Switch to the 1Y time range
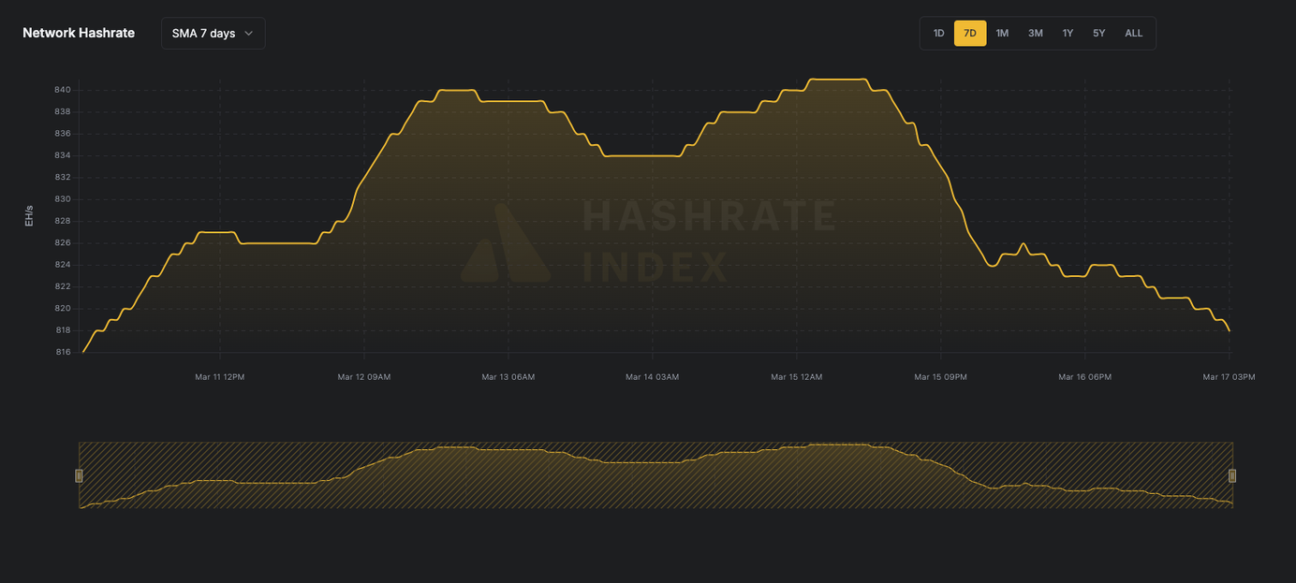 pyautogui.click(x=1068, y=33)
